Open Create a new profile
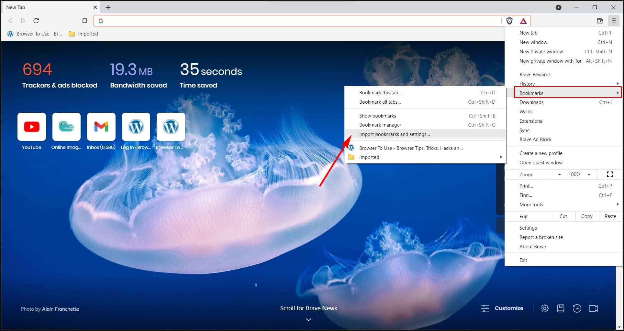This screenshot has width=624, height=331. 541,153
